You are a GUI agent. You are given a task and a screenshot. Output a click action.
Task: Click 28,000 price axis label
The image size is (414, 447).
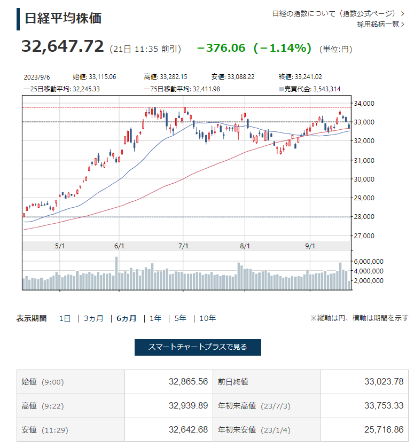(x=364, y=217)
